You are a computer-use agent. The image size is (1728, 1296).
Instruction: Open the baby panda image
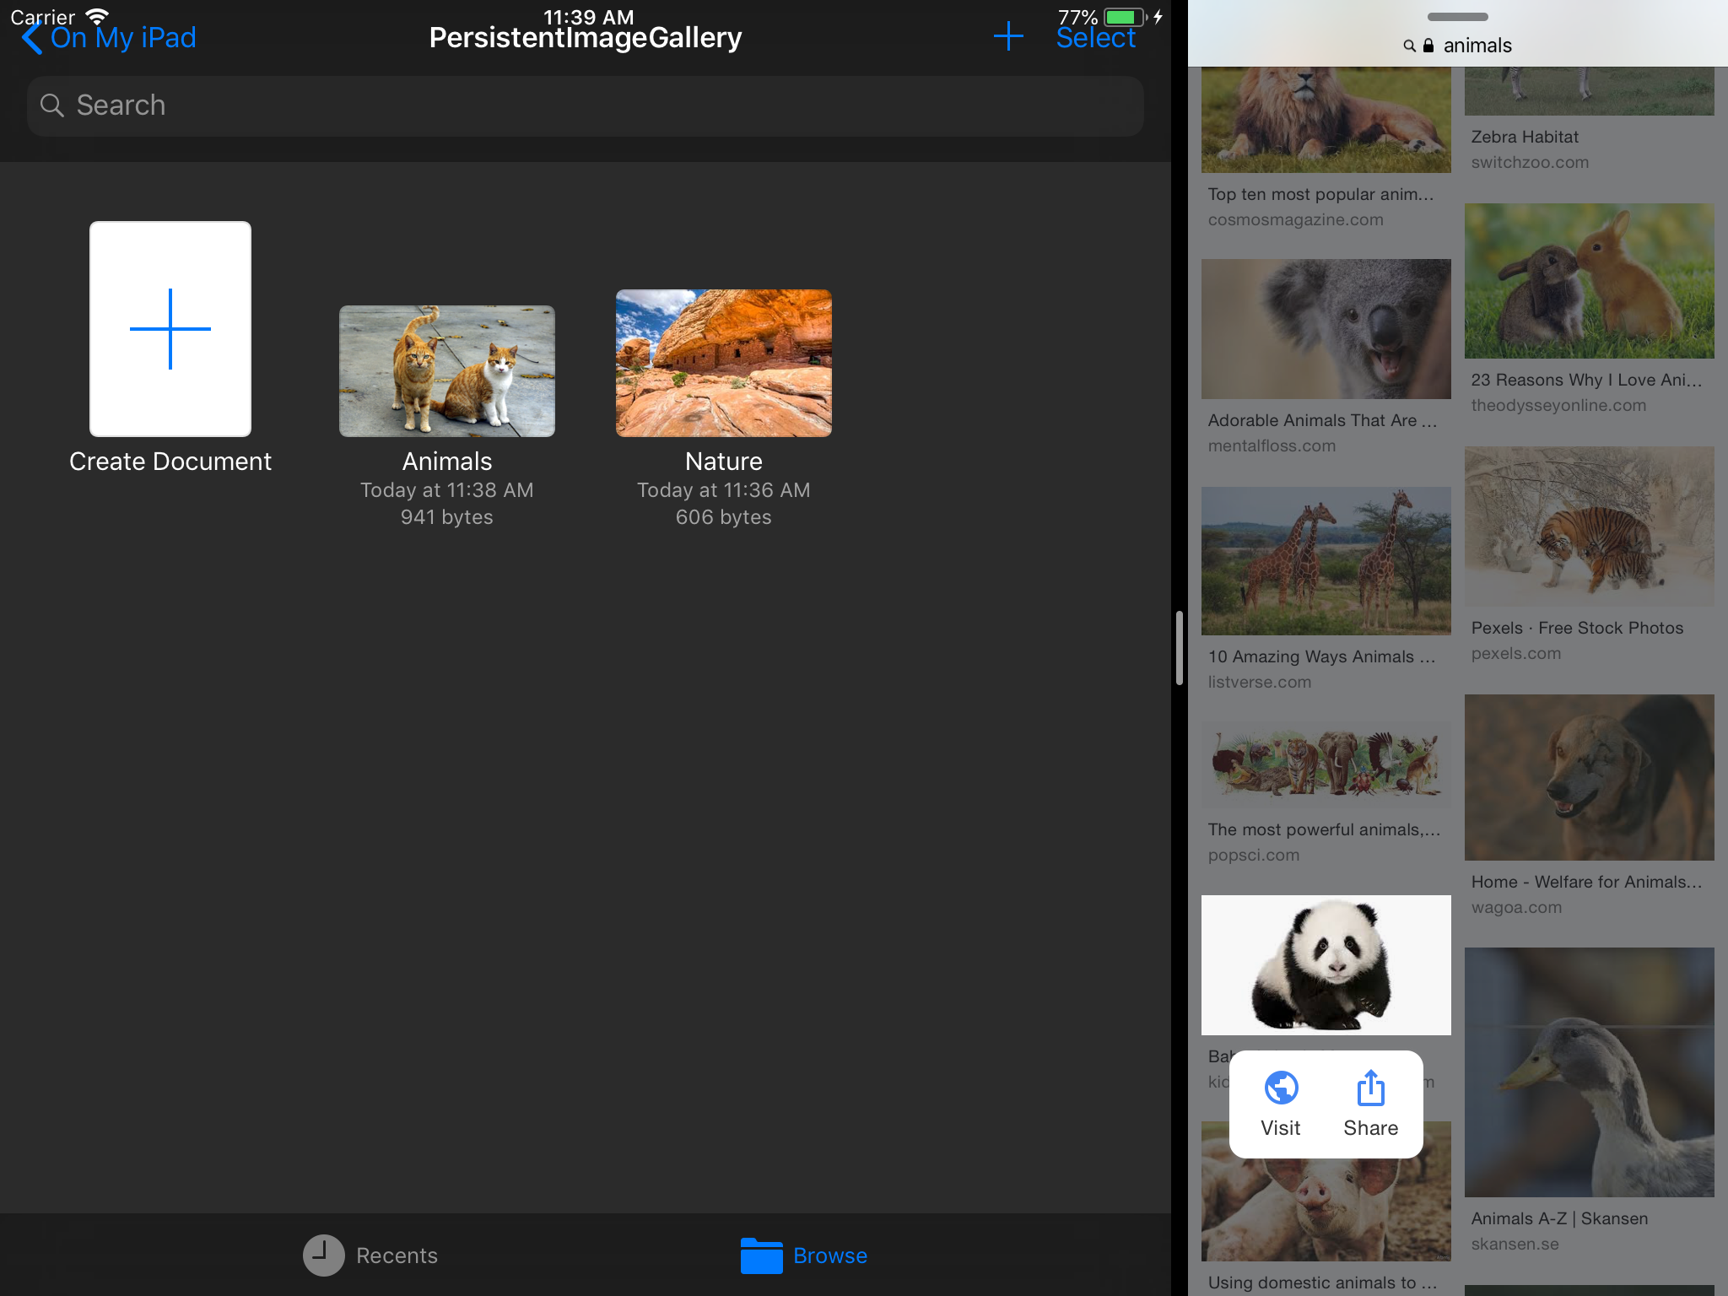(x=1326, y=965)
